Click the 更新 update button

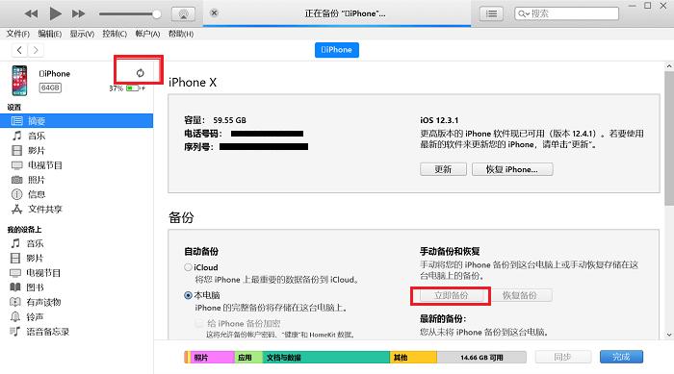point(443,169)
